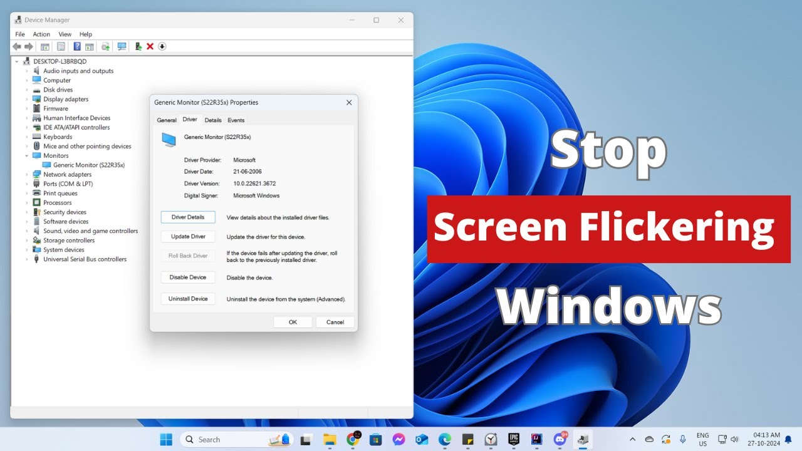Expand the Display adapters node
This screenshot has width=802, height=451.
click(x=27, y=99)
